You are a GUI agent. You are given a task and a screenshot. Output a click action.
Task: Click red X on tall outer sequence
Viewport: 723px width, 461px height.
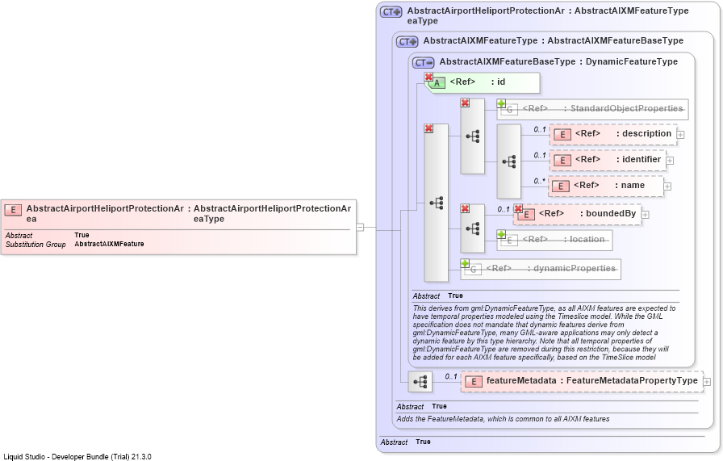pyautogui.click(x=428, y=128)
